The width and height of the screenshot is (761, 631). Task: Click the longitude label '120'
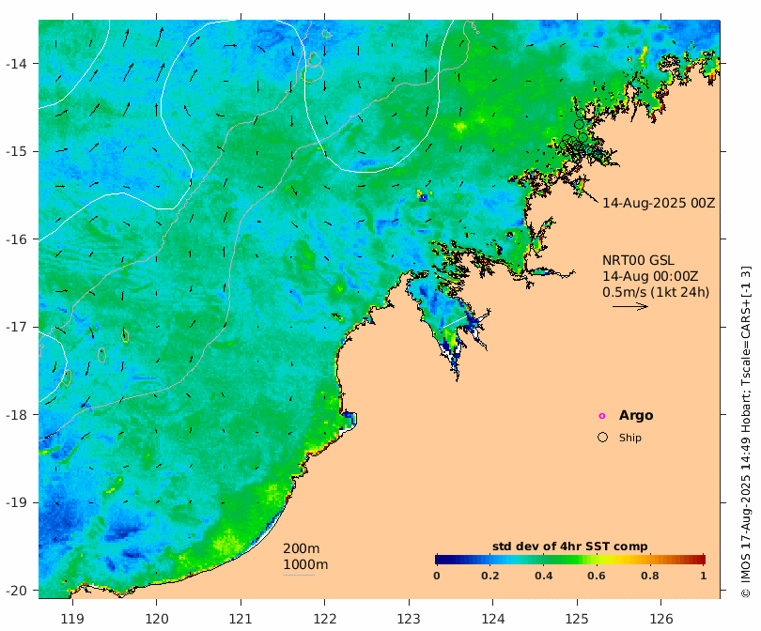click(157, 619)
